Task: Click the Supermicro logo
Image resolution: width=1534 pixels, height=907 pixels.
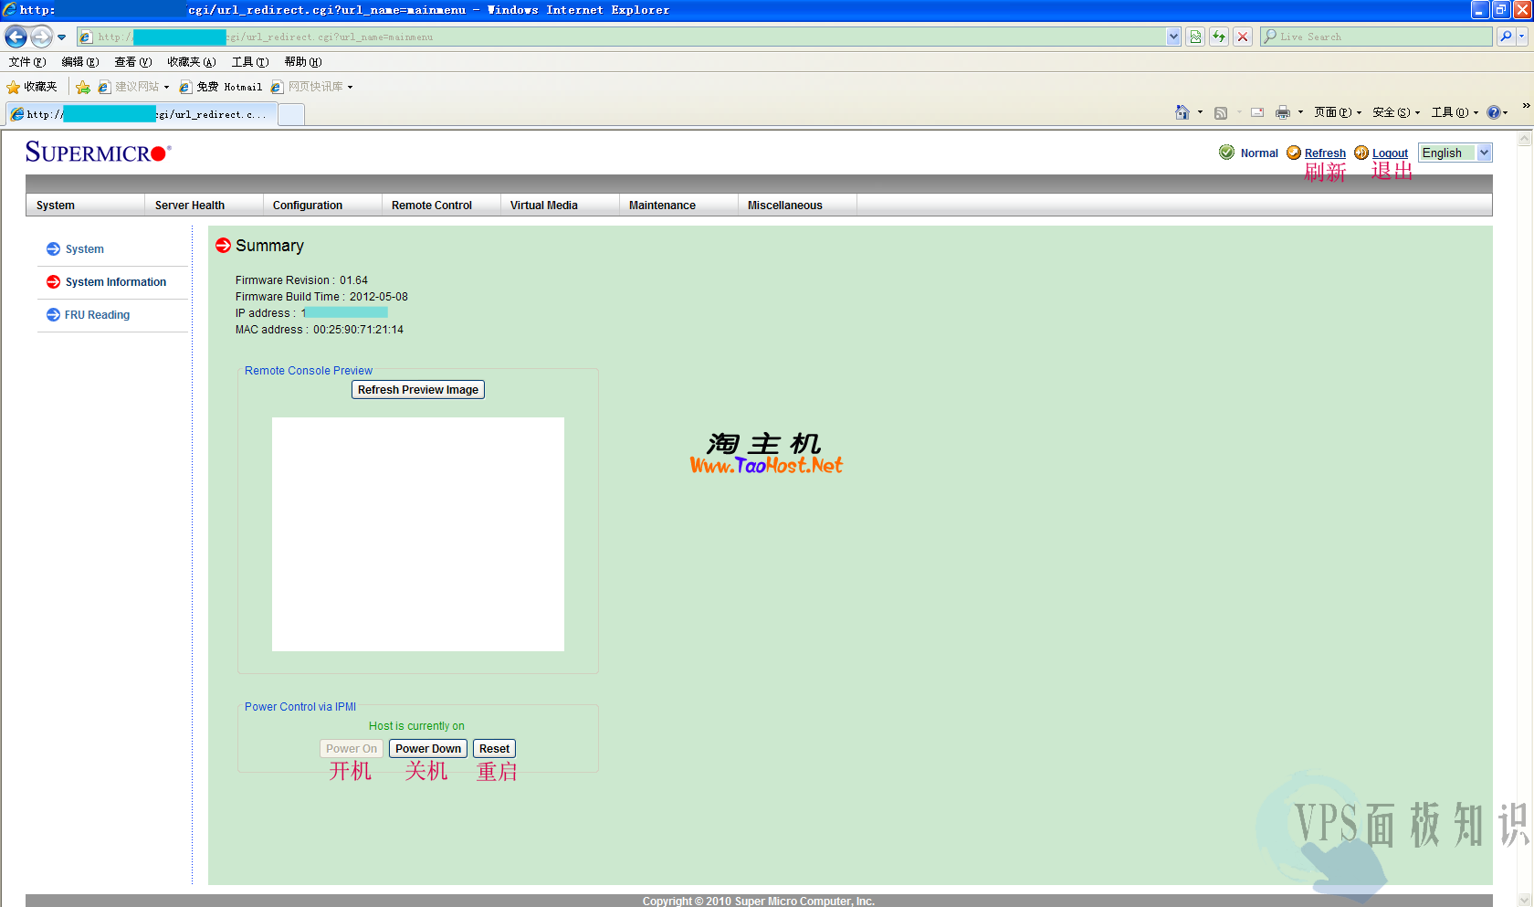Action: 98,152
